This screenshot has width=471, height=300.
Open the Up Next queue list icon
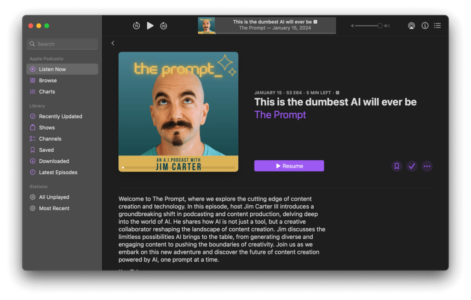click(x=437, y=26)
